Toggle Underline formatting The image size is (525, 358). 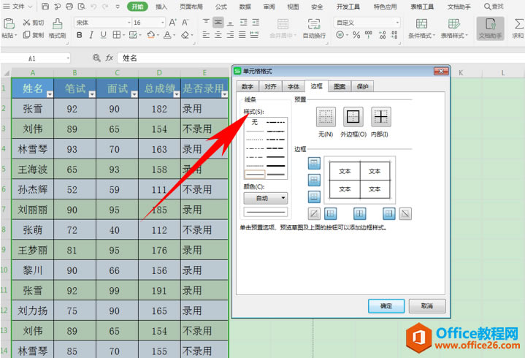(x=104, y=35)
